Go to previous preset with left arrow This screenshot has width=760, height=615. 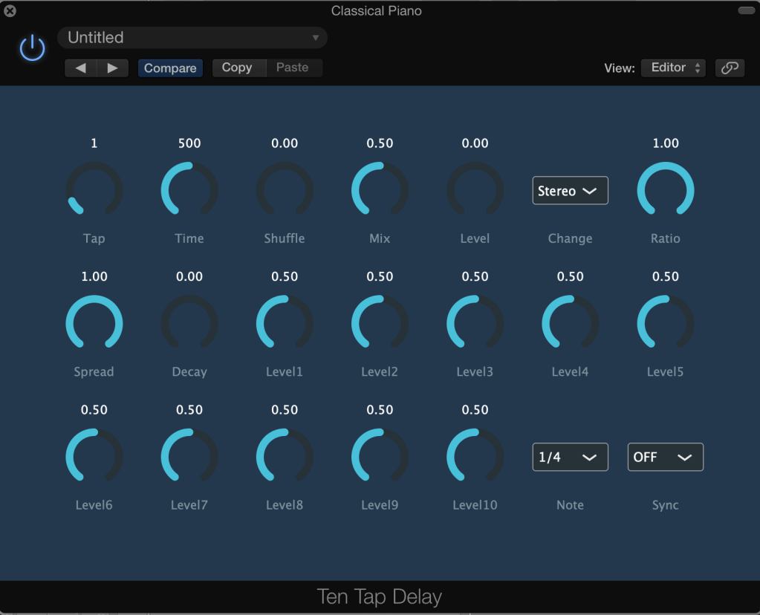[81, 68]
